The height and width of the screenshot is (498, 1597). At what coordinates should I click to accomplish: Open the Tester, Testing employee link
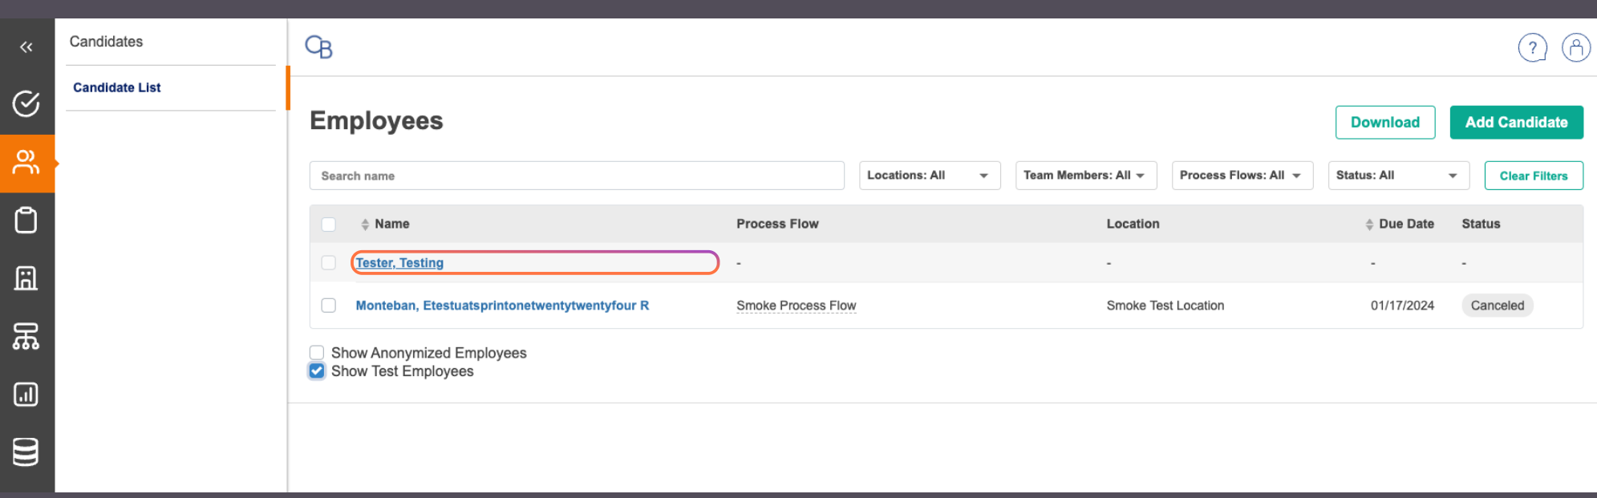point(399,263)
